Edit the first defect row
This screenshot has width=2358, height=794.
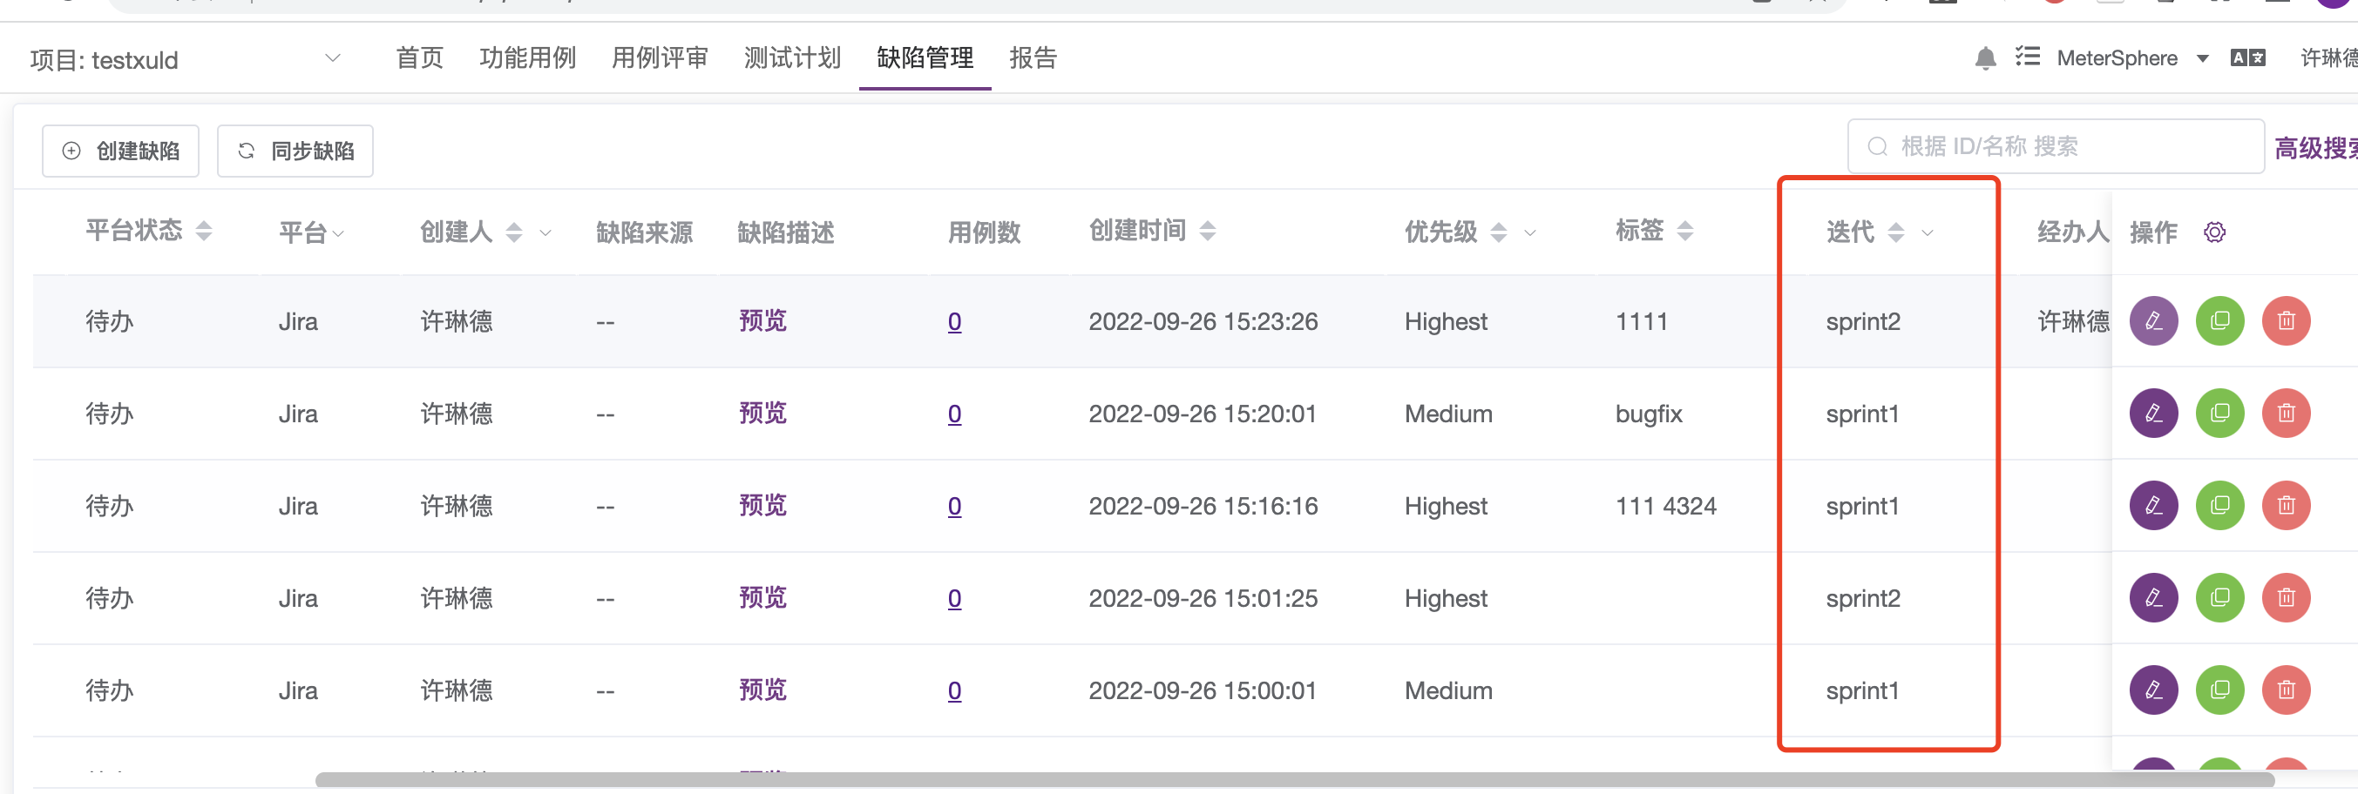click(2154, 321)
